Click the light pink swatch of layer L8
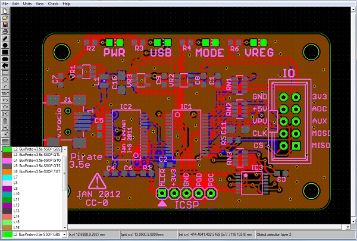Image resolution: width=357 pixels, height=241 pixels. [x=7, y=183]
